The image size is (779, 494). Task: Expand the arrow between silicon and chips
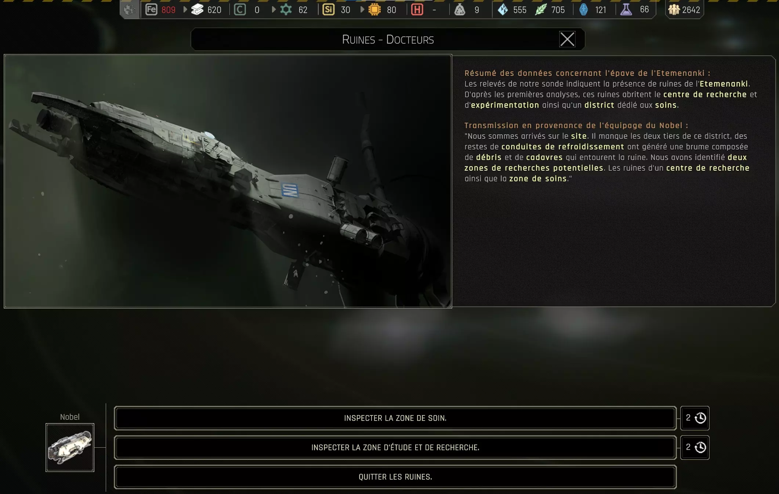pos(362,10)
